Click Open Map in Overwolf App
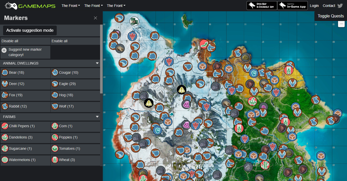Viewport: 347px width, 181px height. click(262, 6)
